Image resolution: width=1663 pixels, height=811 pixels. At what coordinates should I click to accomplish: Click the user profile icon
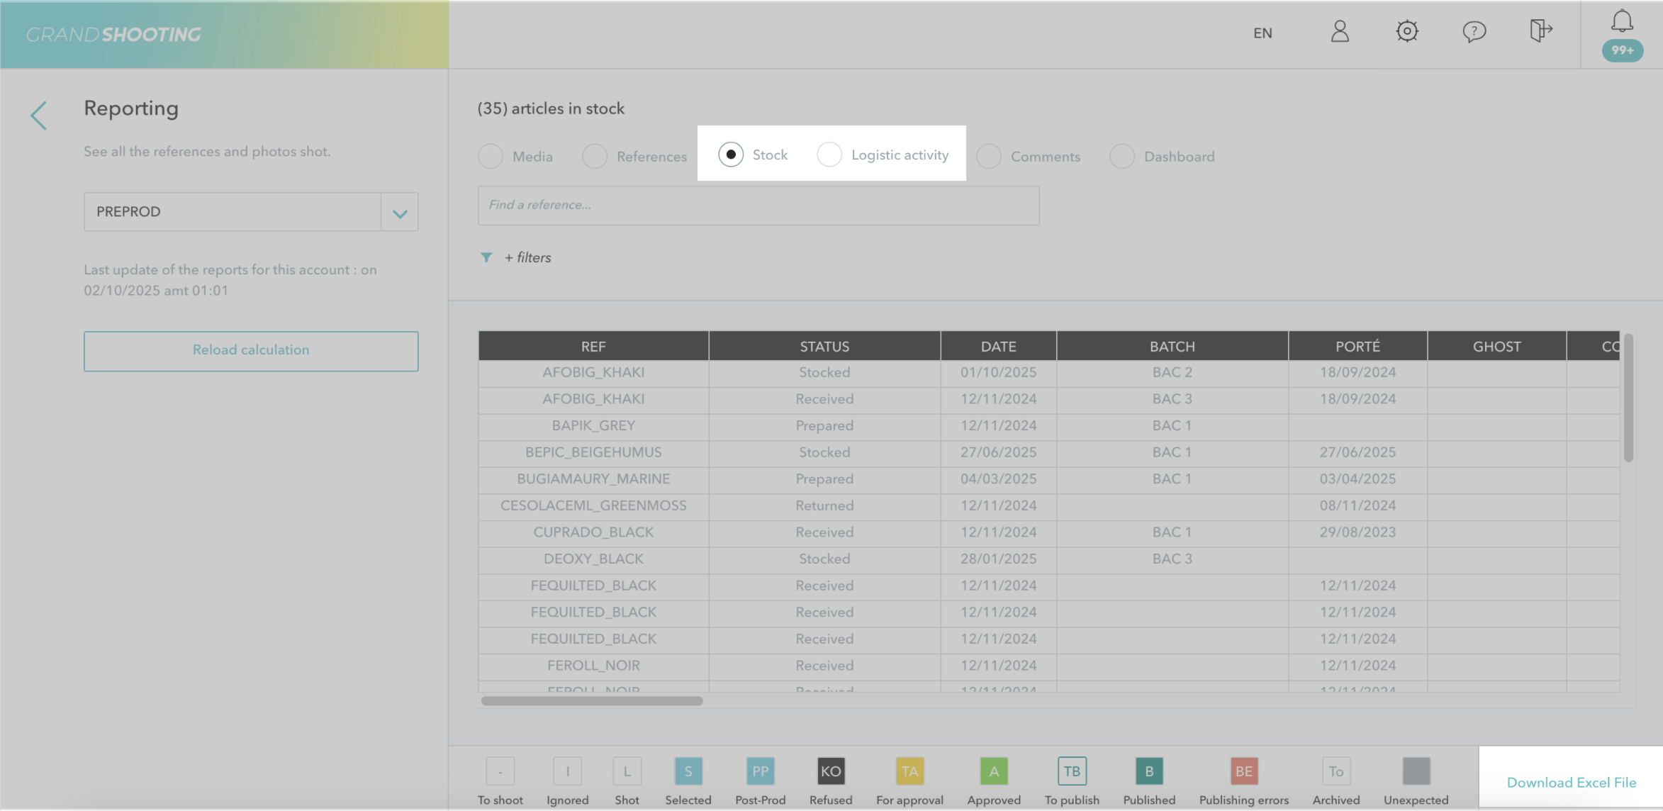click(x=1339, y=32)
